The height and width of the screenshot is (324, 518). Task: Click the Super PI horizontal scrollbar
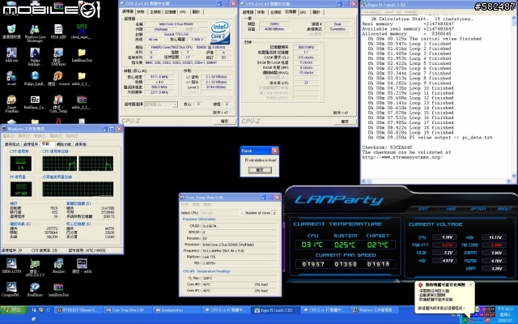(436, 181)
